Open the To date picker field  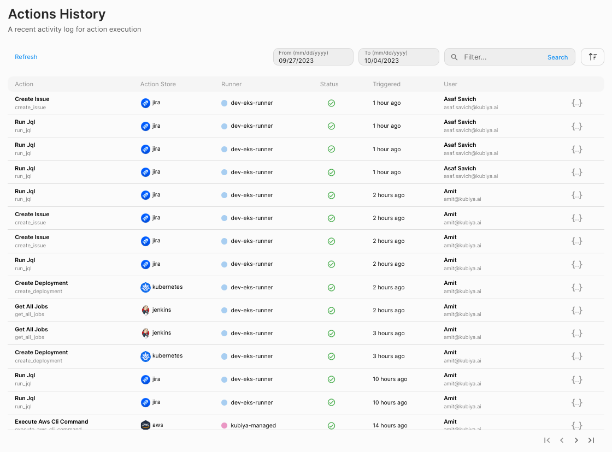[x=398, y=57]
